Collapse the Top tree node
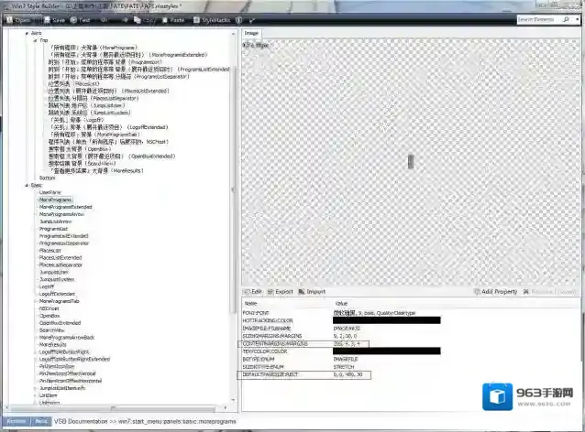Screen dimensions: 585x432 (35, 41)
